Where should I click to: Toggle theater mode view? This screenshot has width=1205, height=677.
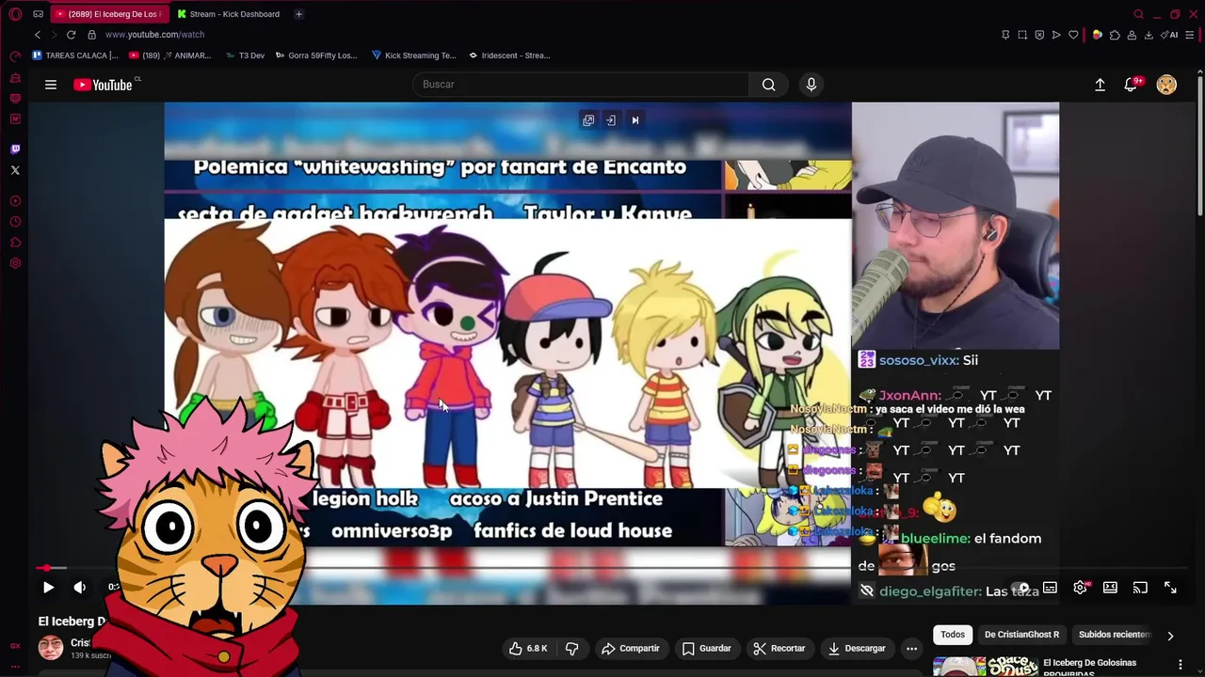1110,588
